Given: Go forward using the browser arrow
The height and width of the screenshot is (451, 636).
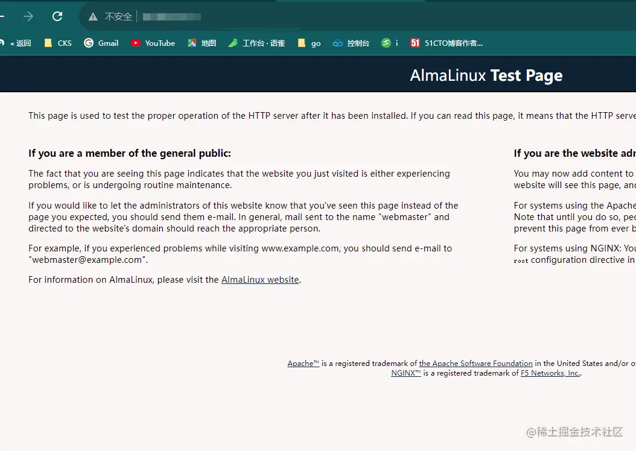Looking at the screenshot, I should coord(28,16).
